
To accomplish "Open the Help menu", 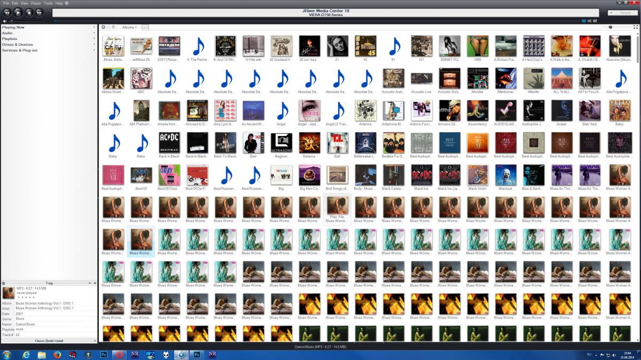I will point(59,3).
